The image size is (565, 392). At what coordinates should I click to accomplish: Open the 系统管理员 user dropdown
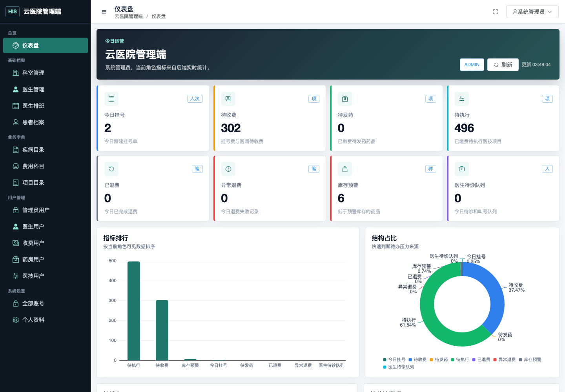point(532,12)
